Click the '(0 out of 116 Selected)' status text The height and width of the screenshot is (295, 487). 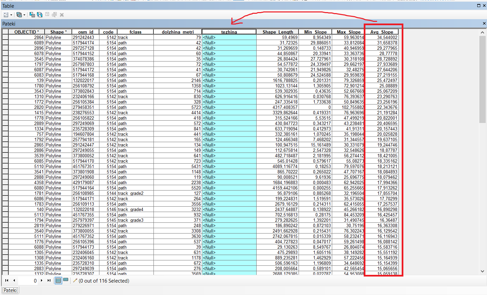tap(104, 281)
